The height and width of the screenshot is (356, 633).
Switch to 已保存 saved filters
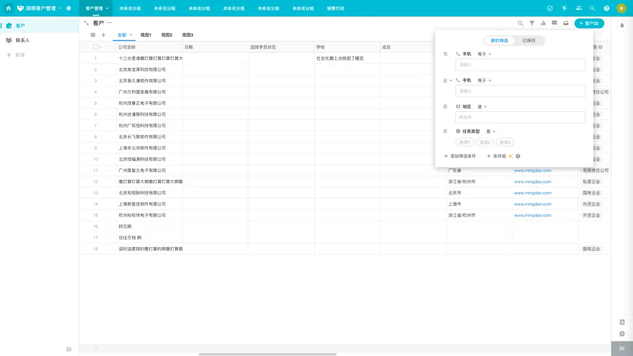(x=529, y=40)
